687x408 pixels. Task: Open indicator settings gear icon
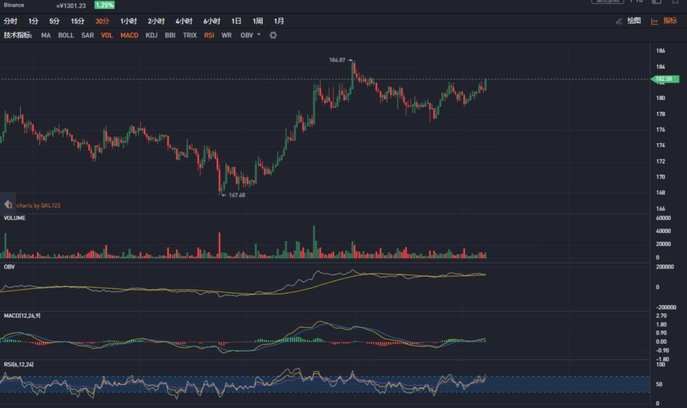click(273, 35)
